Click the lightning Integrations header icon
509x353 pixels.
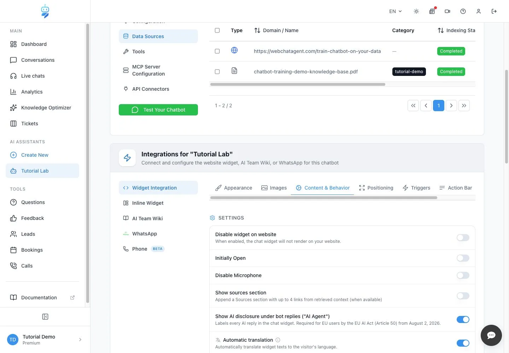click(127, 158)
